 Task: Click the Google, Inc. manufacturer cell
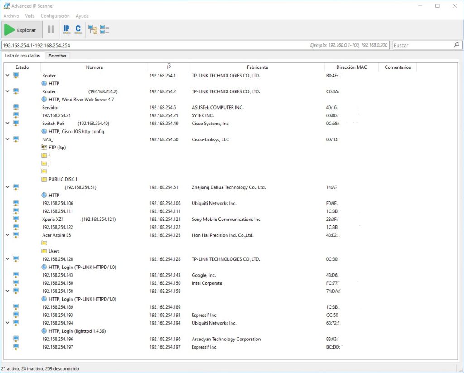coord(203,275)
